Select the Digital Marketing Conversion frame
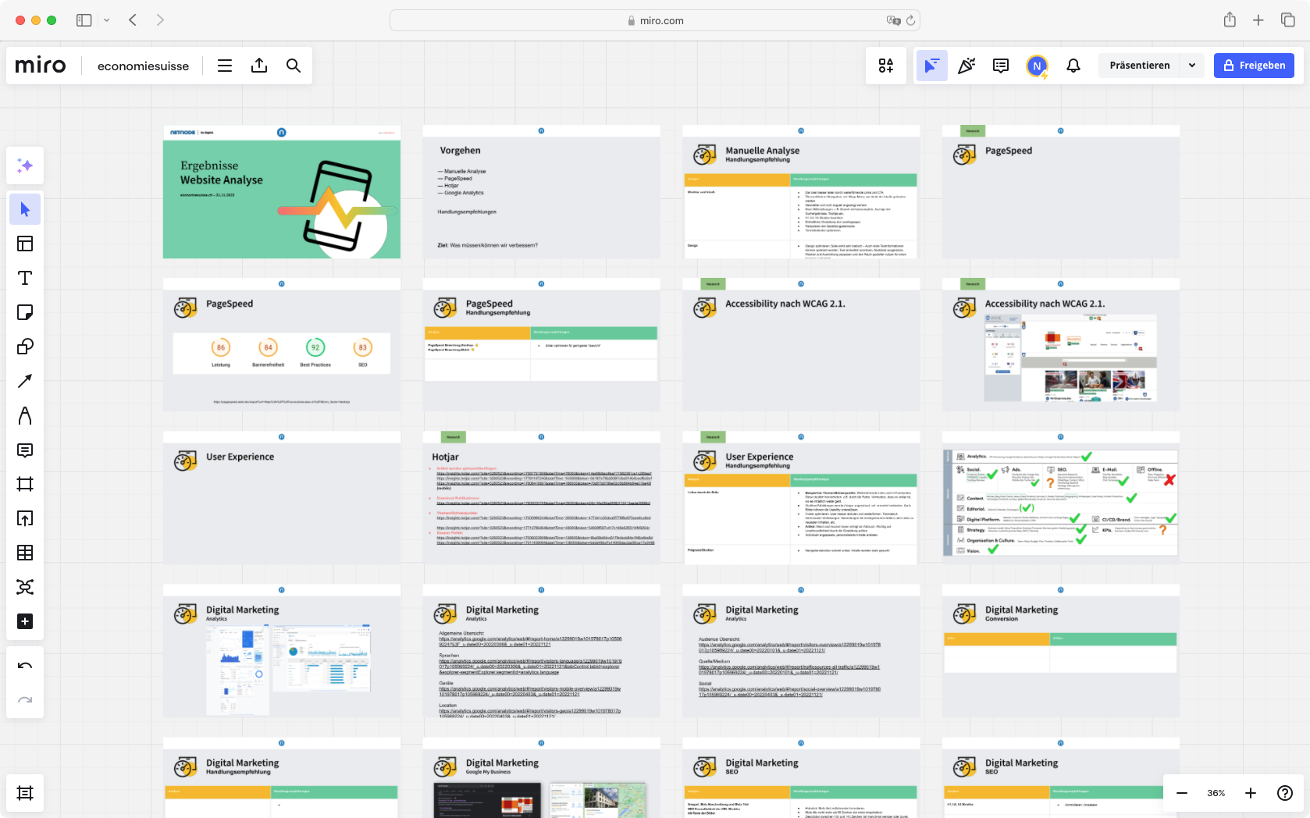This screenshot has width=1310, height=818. pyautogui.click(x=1060, y=651)
